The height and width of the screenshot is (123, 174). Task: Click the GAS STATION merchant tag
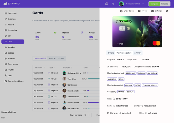[x=152, y=73]
